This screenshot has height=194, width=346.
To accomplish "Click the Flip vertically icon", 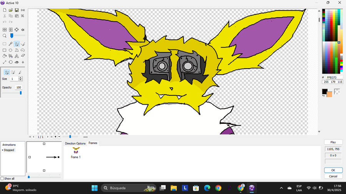I will click(x=11, y=30).
